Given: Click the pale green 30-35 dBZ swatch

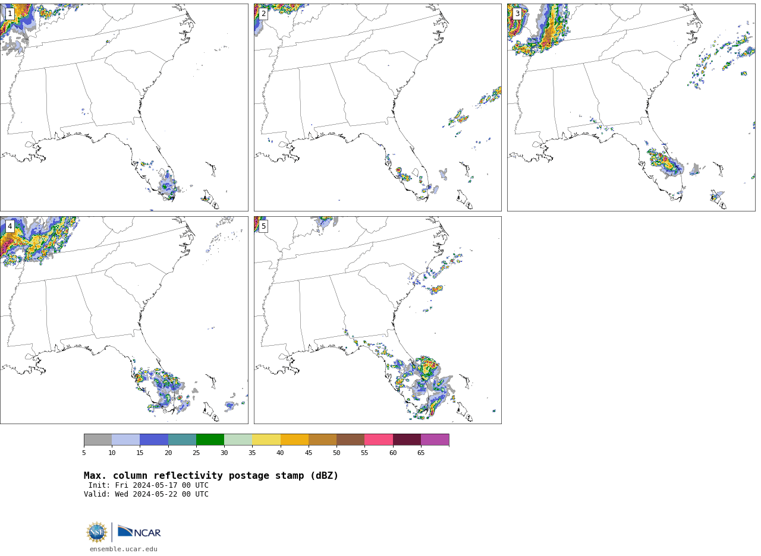Looking at the screenshot, I should (x=238, y=440).
